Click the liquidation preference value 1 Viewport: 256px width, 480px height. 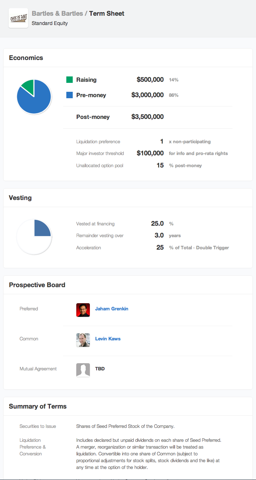[x=162, y=141]
